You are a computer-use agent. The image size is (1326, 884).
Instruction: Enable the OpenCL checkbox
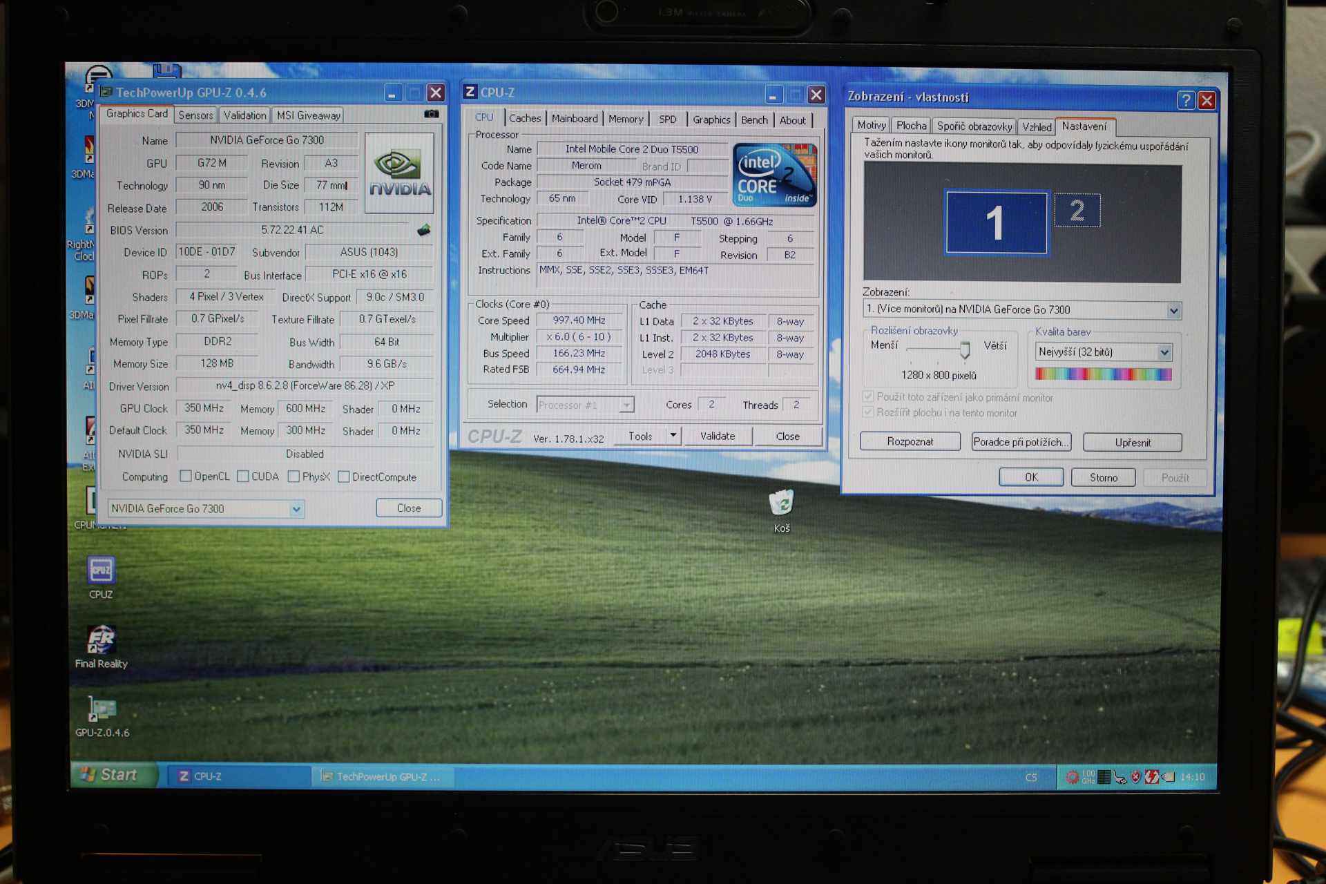tap(186, 476)
